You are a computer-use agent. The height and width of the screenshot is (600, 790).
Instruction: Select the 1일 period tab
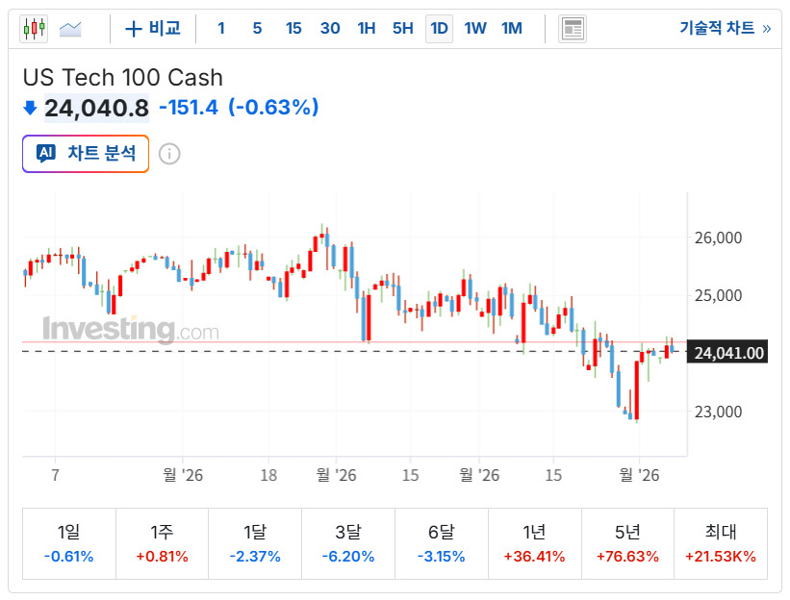[x=69, y=544]
